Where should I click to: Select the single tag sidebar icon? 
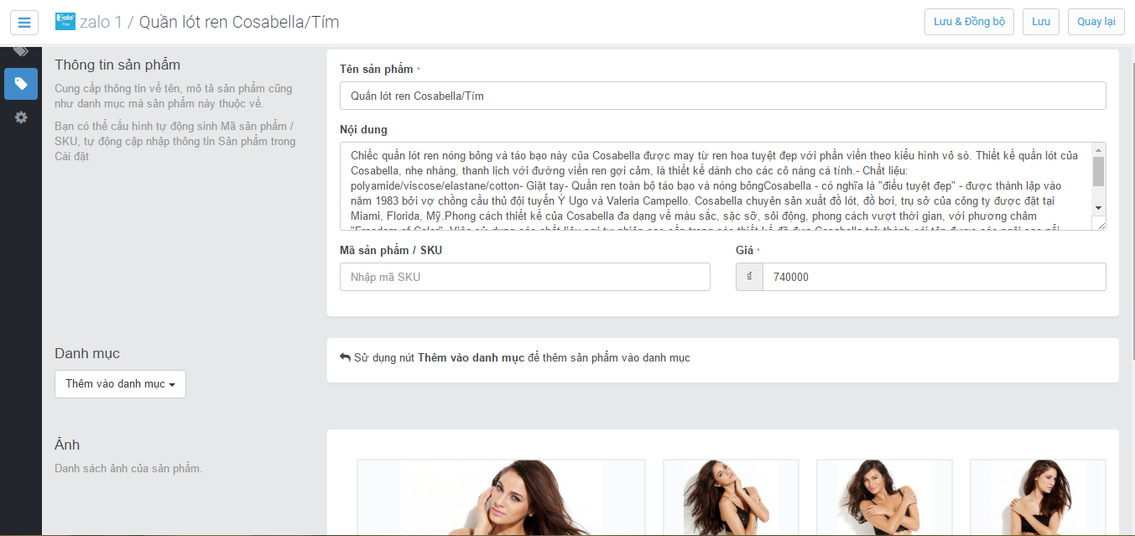pos(21,84)
